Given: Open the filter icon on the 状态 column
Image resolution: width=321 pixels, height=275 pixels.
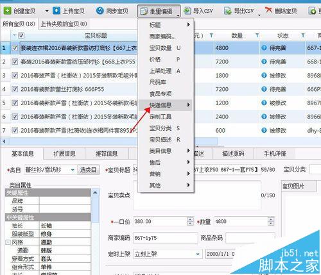Looking at the screenshot, I should click(303, 35).
